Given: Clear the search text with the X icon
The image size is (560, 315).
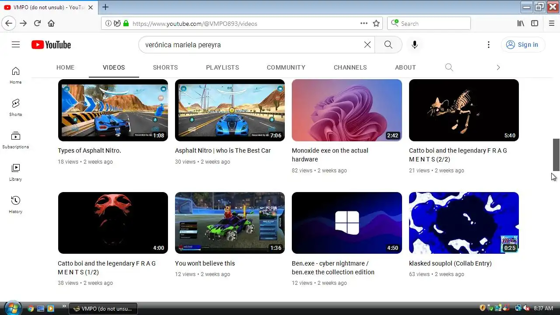Looking at the screenshot, I should click(x=367, y=45).
